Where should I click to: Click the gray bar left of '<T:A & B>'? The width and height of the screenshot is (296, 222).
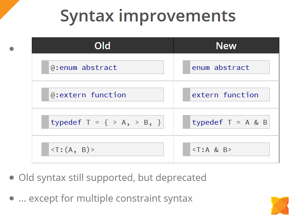pos(186,149)
